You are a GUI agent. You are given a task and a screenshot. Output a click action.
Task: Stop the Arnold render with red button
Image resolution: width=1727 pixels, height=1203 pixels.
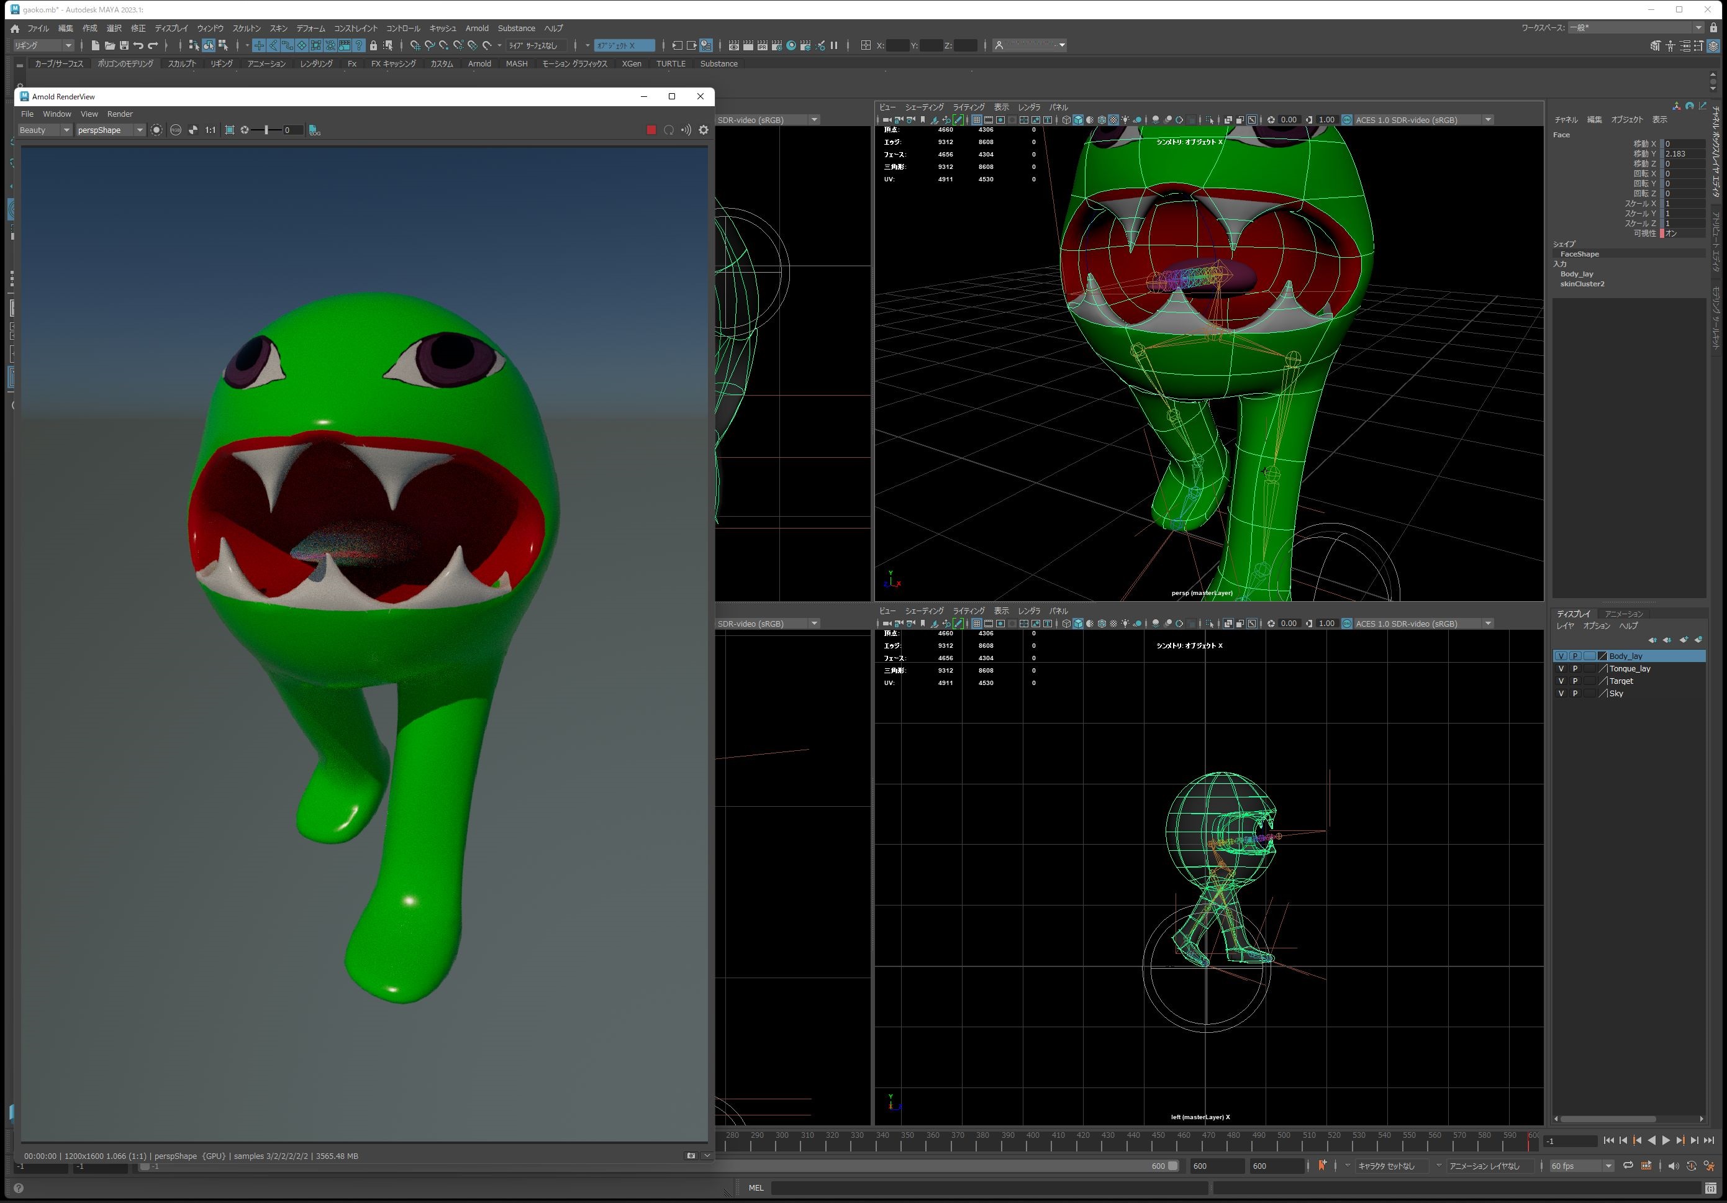pyautogui.click(x=651, y=130)
